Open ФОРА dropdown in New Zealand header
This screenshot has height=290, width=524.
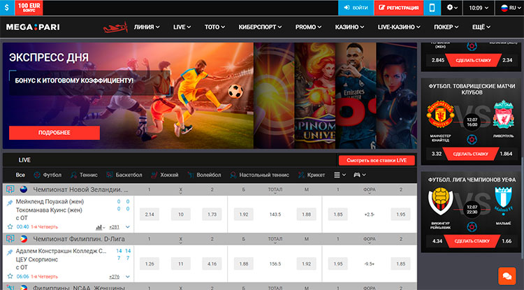pyautogui.click(x=370, y=191)
